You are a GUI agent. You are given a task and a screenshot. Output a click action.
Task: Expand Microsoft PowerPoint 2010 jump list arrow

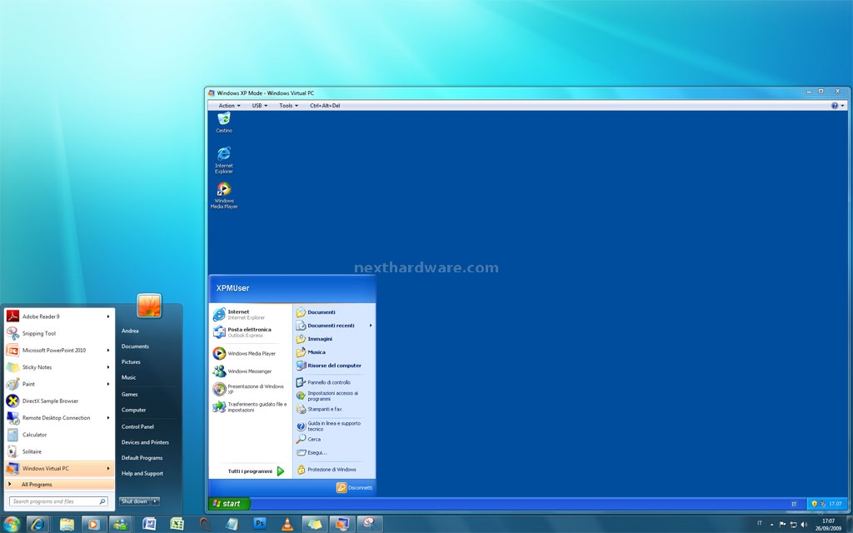click(108, 351)
